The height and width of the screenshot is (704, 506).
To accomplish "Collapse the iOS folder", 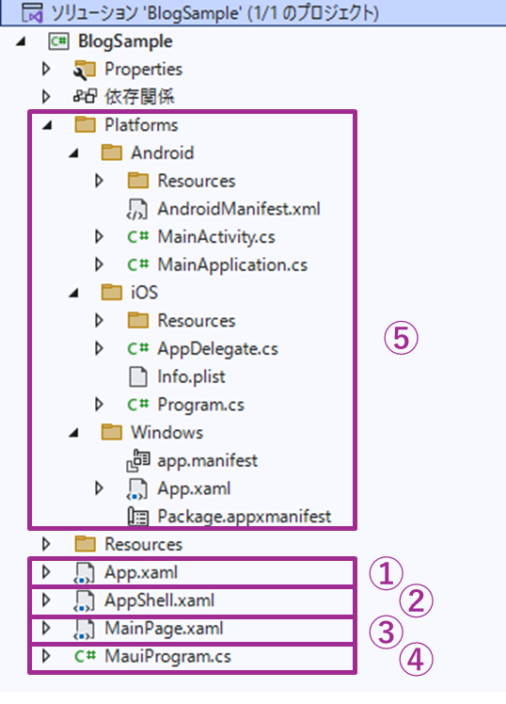I will click(73, 294).
